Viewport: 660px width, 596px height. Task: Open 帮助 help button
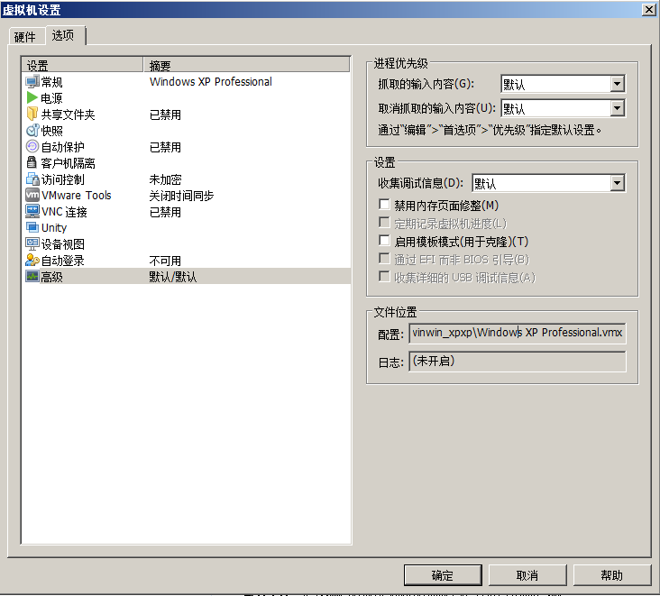[x=612, y=575]
